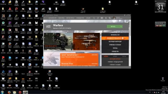Image resolution: width=168 pixels, height=94 pixels.
Task: Launch Firefox from the taskbar
Action: pyautogui.click(x=9, y=92)
